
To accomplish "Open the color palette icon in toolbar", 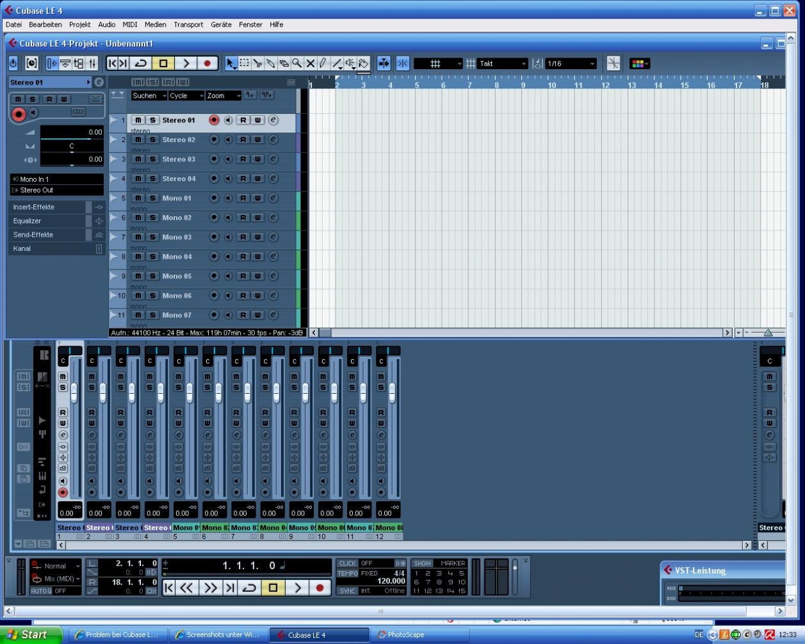I will pos(639,63).
